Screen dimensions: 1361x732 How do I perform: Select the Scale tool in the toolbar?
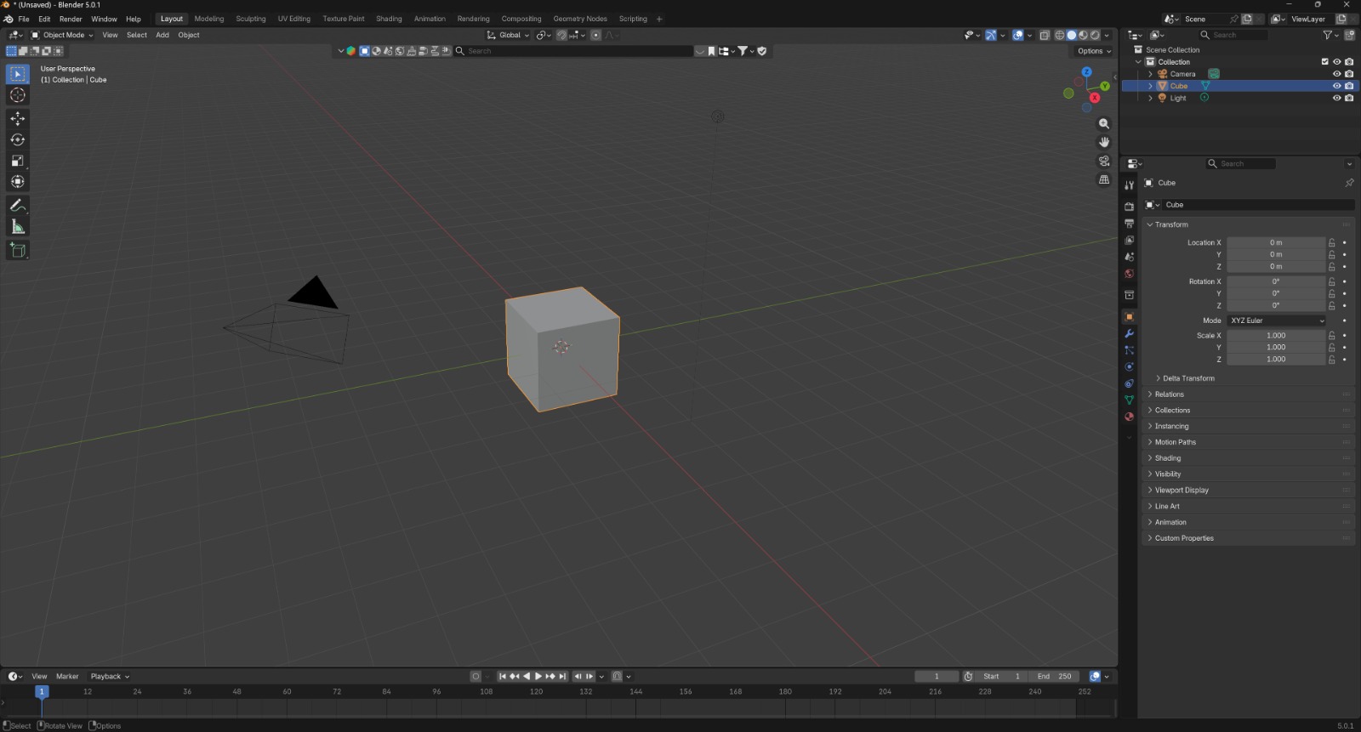tap(18, 161)
